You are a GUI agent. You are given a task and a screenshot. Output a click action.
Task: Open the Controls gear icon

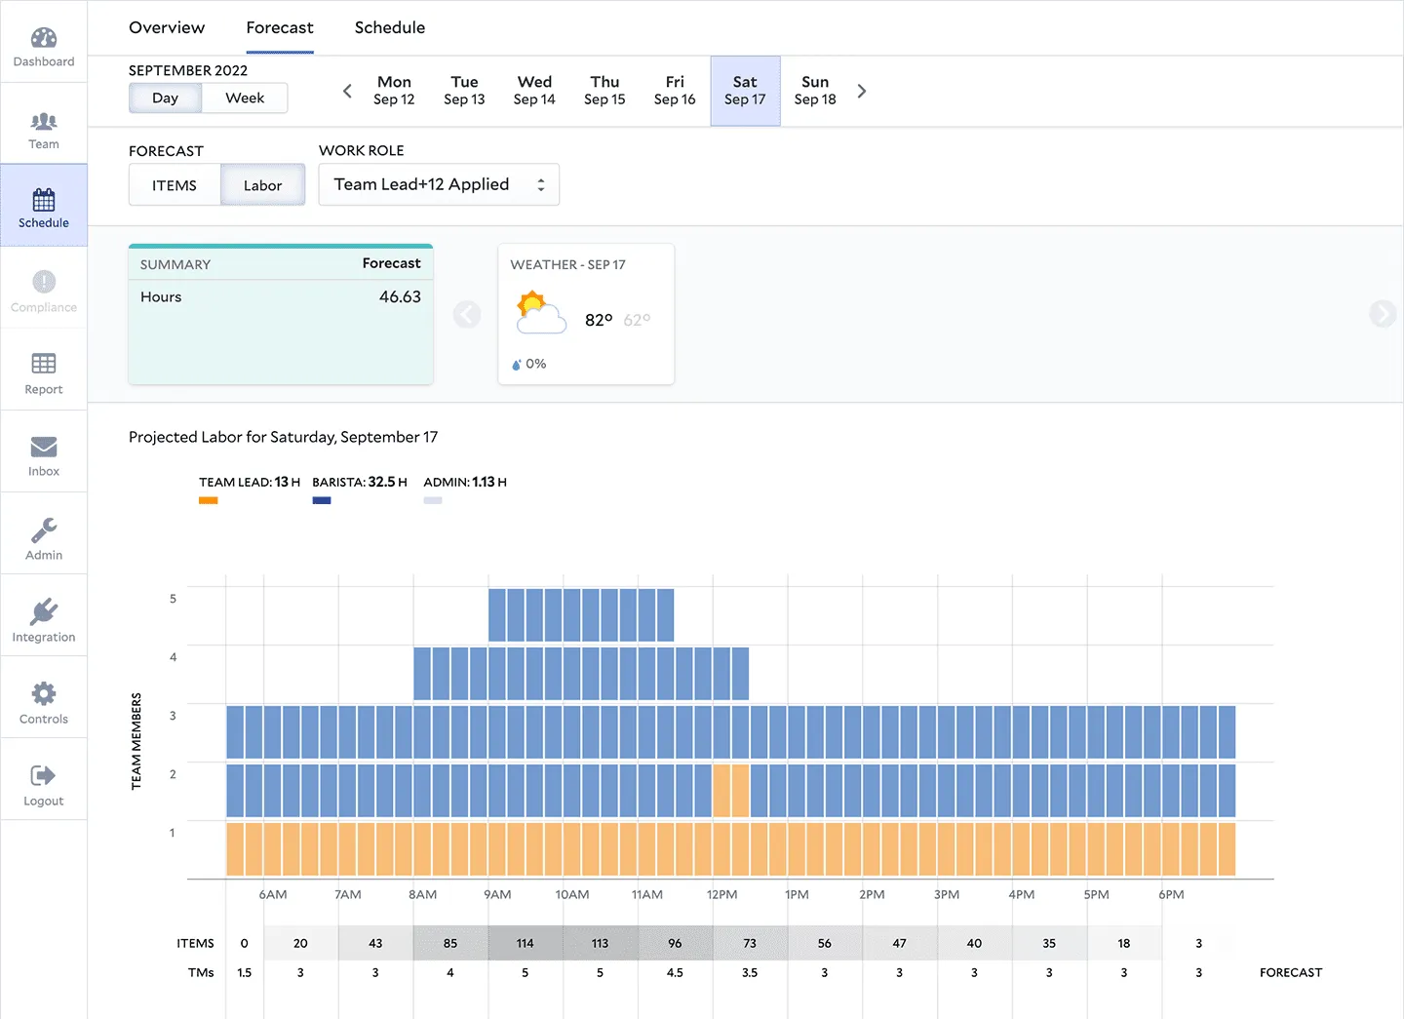click(x=44, y=694)
